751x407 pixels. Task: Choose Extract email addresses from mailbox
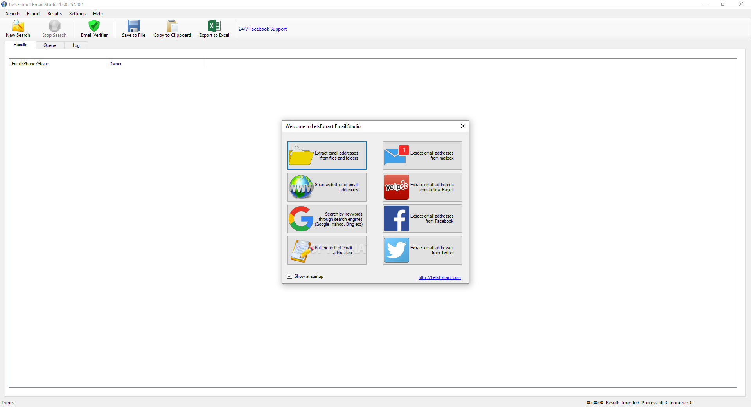(x=422, y=156)
